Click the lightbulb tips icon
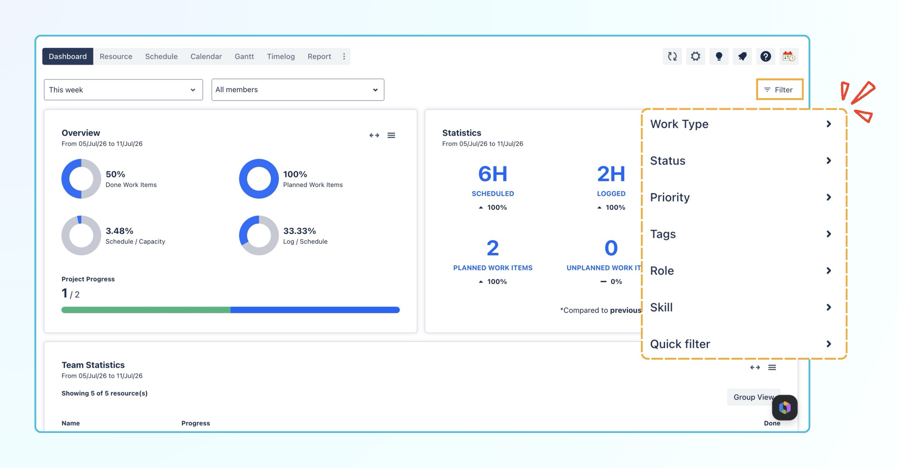The width and height of the screenshot is (899, 468). (x=719, y=56)
